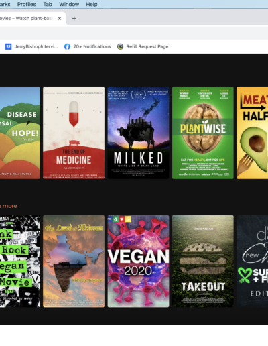This screenshot has height=346, width=268.
Task: Click the Facebook bookmark icon
Action: pyautogui.click(x=67, y=46)
